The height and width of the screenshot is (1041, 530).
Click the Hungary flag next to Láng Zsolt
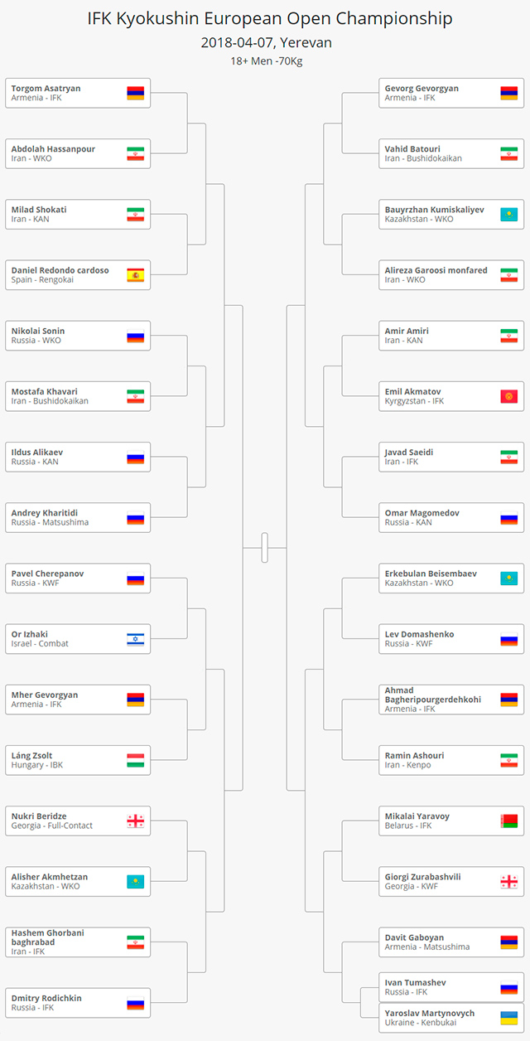135,760
